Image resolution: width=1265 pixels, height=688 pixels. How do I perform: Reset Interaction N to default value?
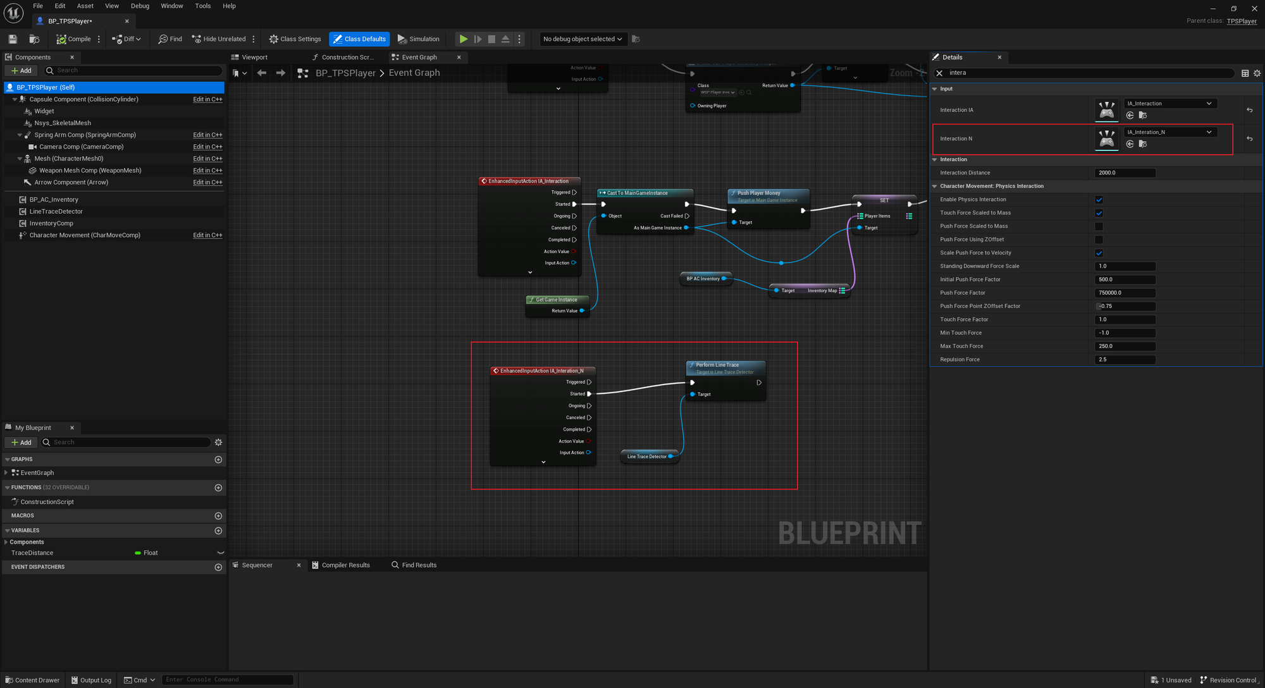(1249, 138)
